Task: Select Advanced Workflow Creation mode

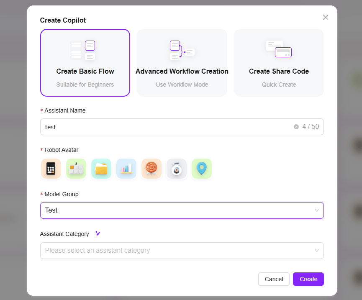Action: tap(182, 63)
